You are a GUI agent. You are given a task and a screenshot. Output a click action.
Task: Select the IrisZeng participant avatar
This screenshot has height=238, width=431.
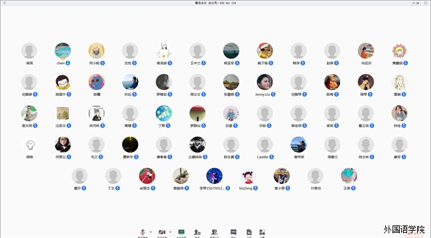click(x=248, y=176)
